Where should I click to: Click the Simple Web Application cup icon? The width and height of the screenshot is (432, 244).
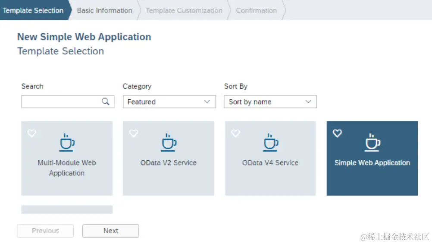372,143
